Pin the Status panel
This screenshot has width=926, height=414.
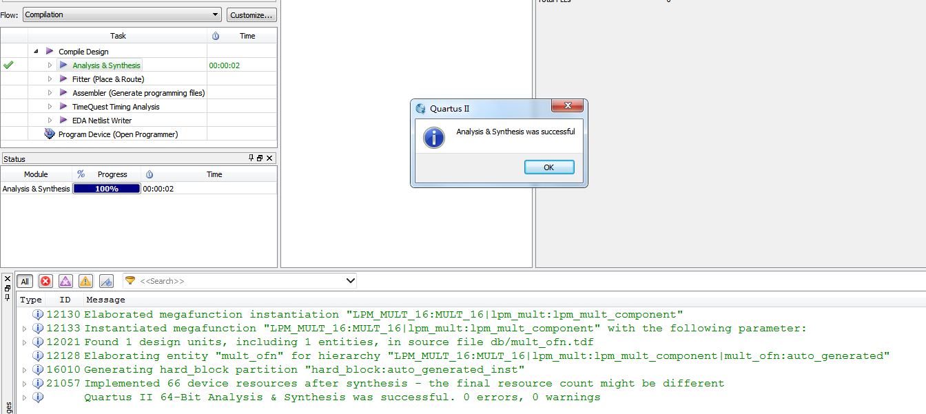pos(251,158)
